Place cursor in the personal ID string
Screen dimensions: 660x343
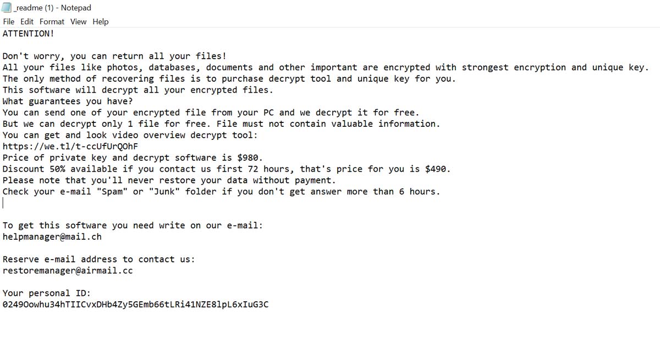pos(136,304)
